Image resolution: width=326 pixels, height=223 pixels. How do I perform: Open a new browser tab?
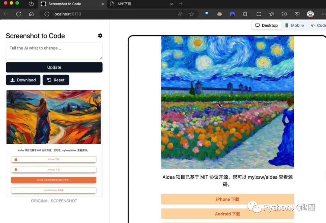click(x=181, y=4)
